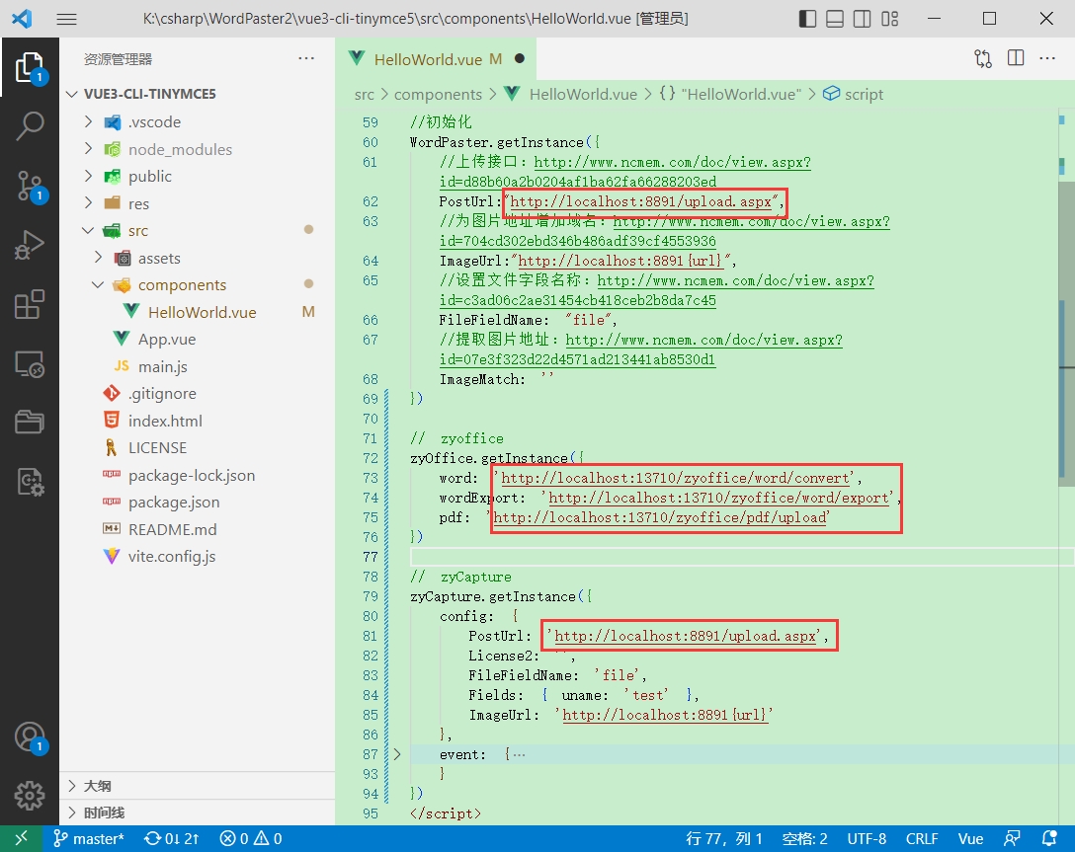Select the HelloWorld.vue editor tab
1075x852 pixels.
pyautogui.click(x=427, y=59)
